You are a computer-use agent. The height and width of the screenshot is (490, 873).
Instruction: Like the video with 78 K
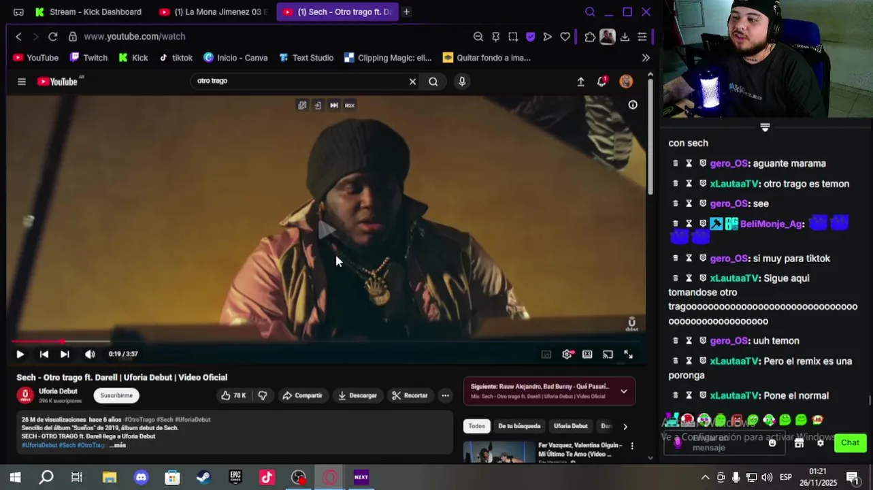pos(233,395)
